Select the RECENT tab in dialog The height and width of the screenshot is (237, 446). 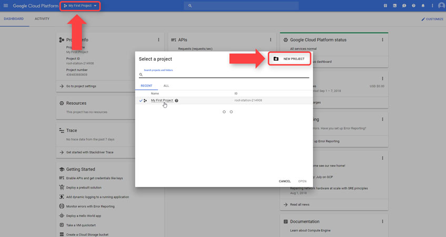click(147, 86)
